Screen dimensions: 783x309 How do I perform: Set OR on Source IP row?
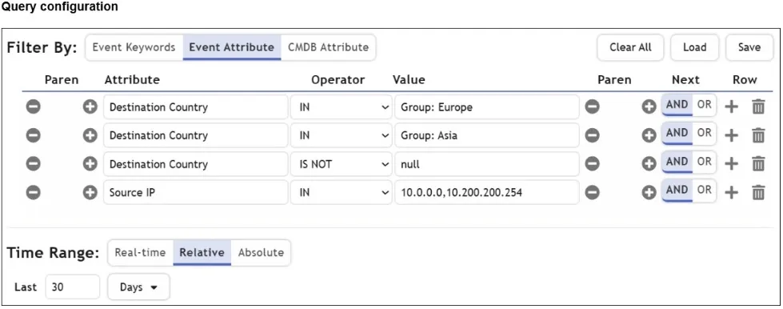pos(704,191)
